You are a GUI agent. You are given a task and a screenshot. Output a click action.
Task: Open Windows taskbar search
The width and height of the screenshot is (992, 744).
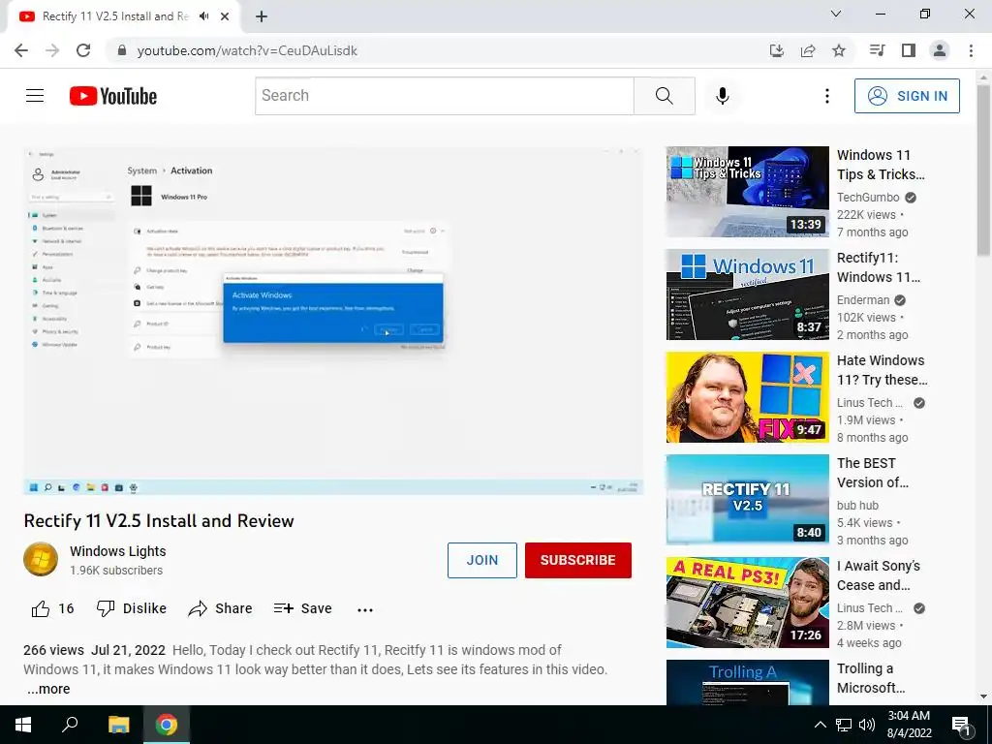[x=70, y=725]
